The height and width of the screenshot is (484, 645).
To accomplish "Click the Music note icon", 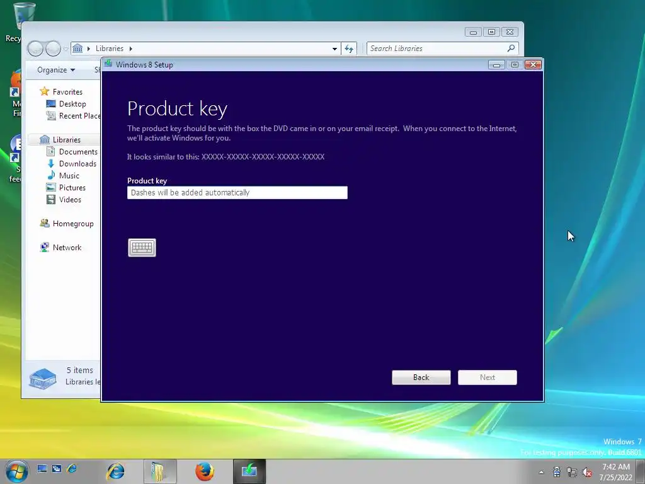I will pos(51,175).
